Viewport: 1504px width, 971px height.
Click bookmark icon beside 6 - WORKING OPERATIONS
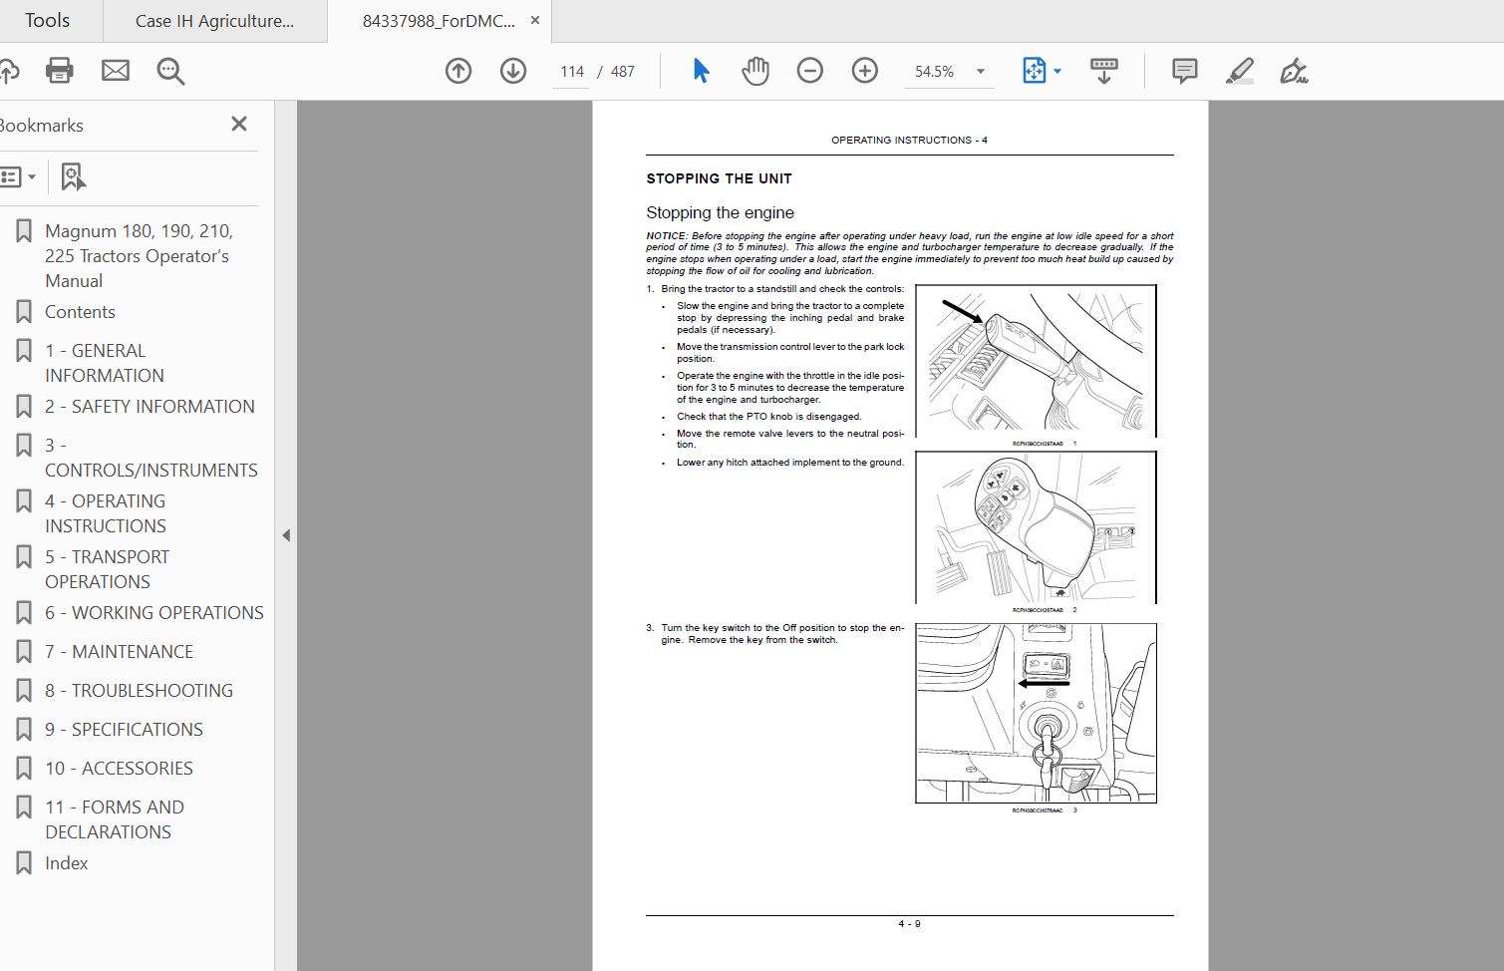pos(24,613)
